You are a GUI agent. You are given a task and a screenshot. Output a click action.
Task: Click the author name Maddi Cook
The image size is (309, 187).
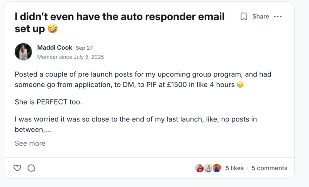(x=54, y=47)
